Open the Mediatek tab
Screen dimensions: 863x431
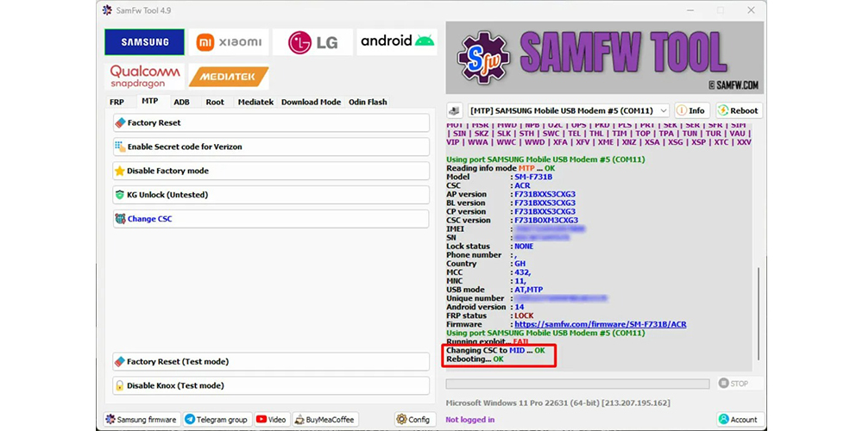click(255, 102)
